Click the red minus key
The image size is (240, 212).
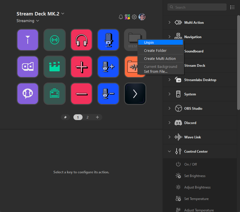81,94
